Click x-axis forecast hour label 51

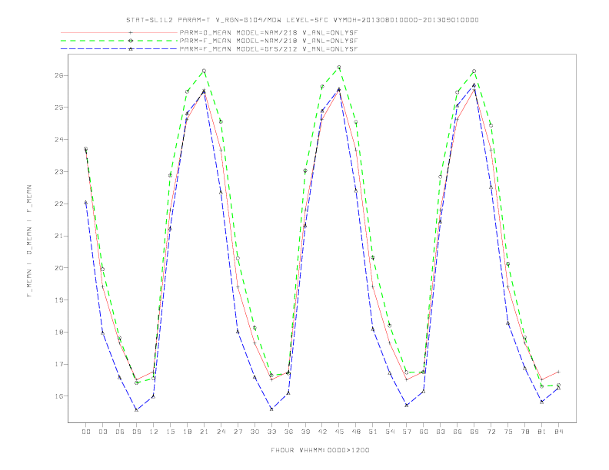coord(373,432)
